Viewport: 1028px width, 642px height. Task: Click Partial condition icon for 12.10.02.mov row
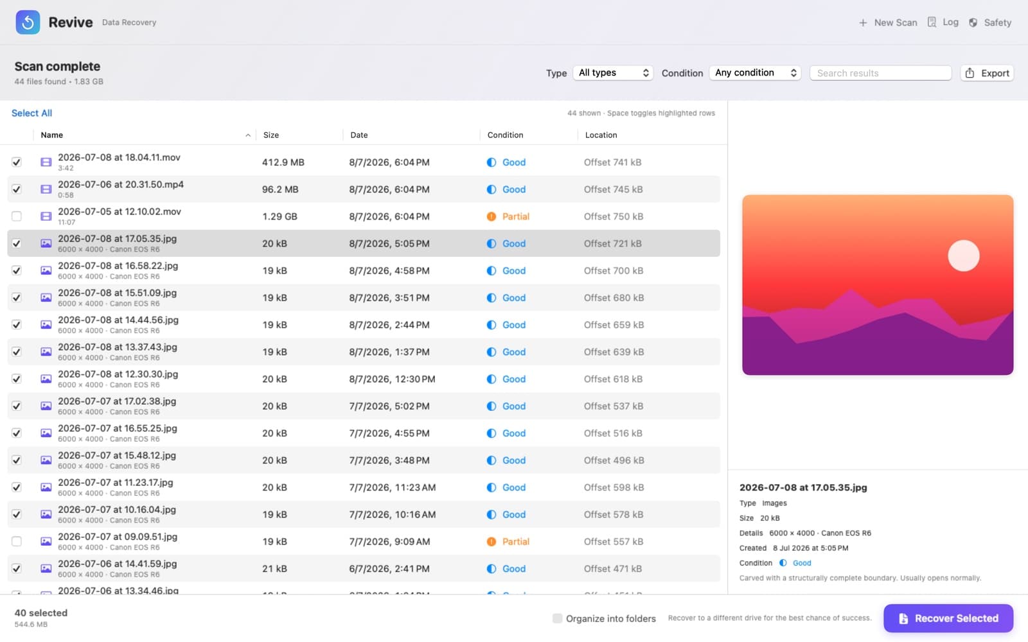click(x=492, y=216)
